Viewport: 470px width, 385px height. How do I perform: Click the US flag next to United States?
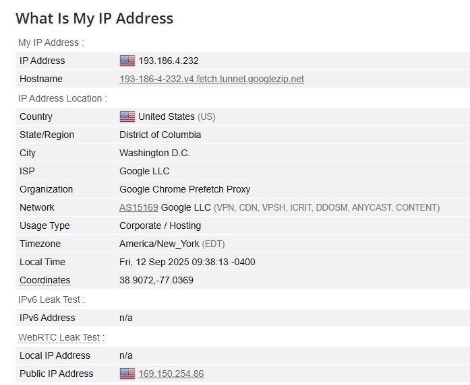click(x=127, y=116)
